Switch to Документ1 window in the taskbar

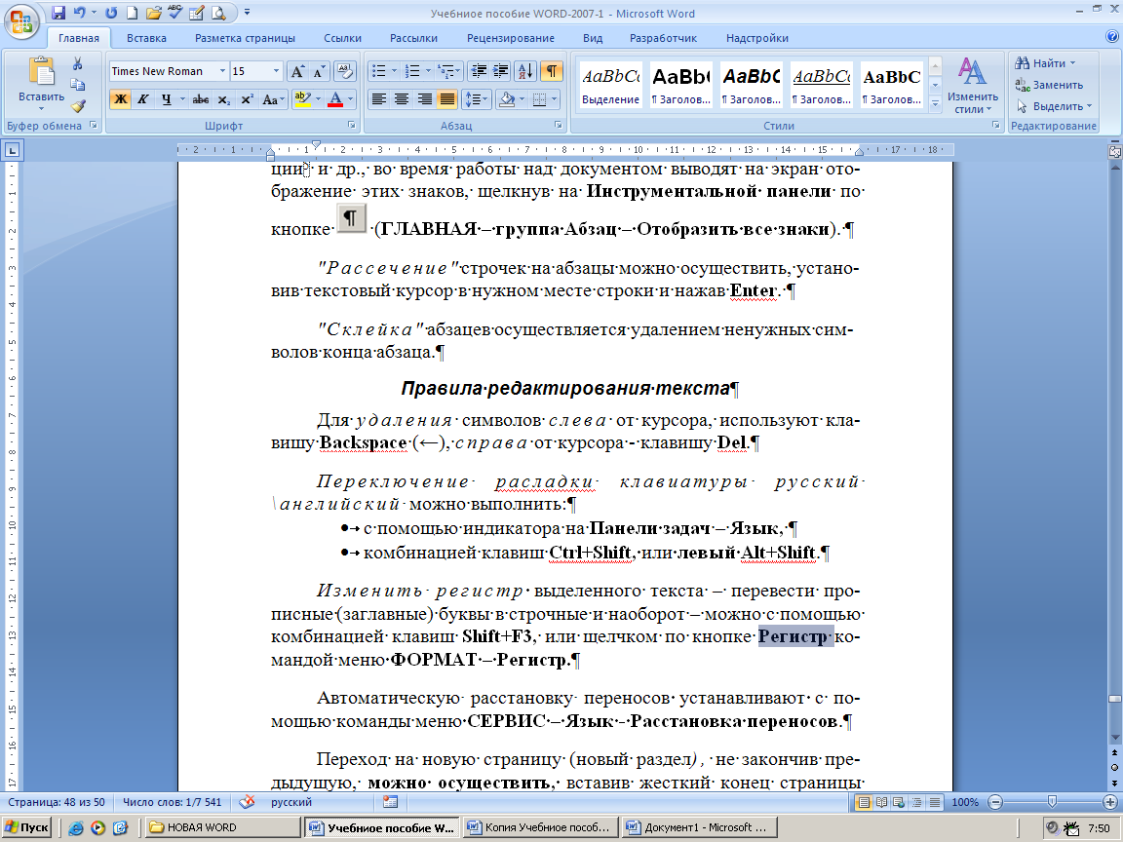pos(698,827)
